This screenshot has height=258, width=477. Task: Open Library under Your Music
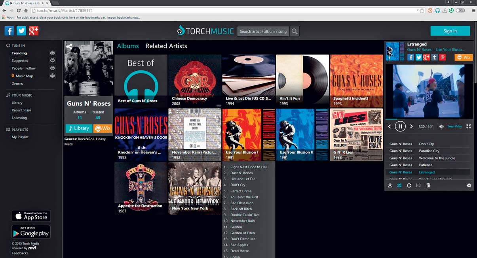pos(17,103)
